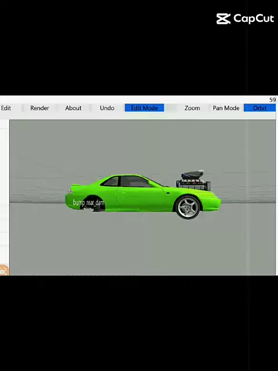Click the white side panel on the left
This screenshot has width=278, height=371.
[x=5, y=192]
